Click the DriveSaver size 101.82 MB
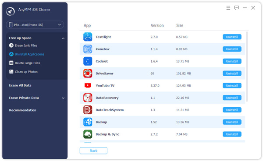 183,73
